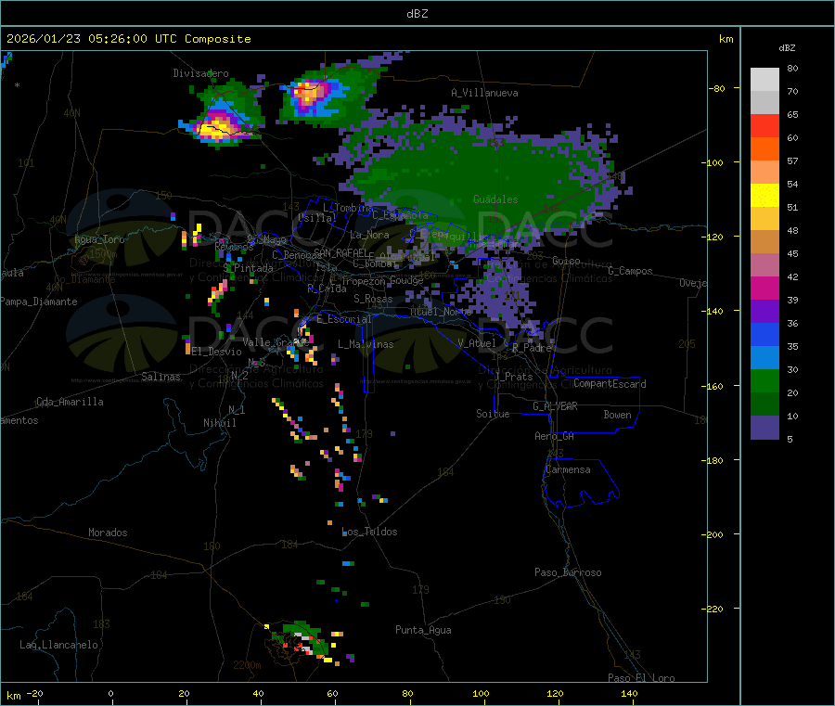Click the Lag.Llancanelo label
The image size is (835, 706).
(x=58, y=645)
